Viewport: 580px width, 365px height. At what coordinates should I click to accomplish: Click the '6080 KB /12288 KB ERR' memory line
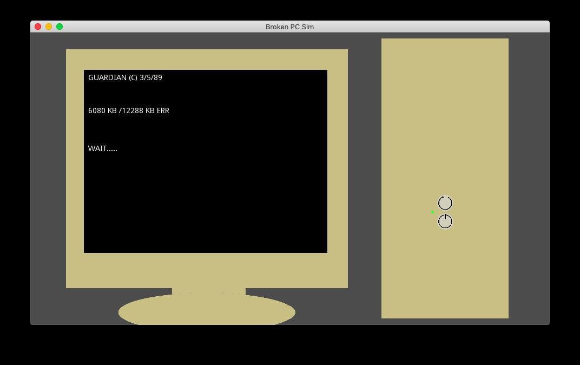coord(129,110)
